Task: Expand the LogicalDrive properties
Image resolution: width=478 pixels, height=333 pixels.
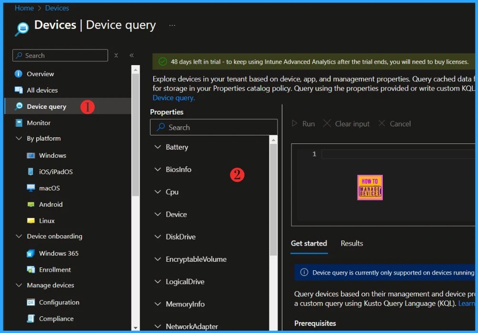Action: pyautogui.click(x=158, y=282)
